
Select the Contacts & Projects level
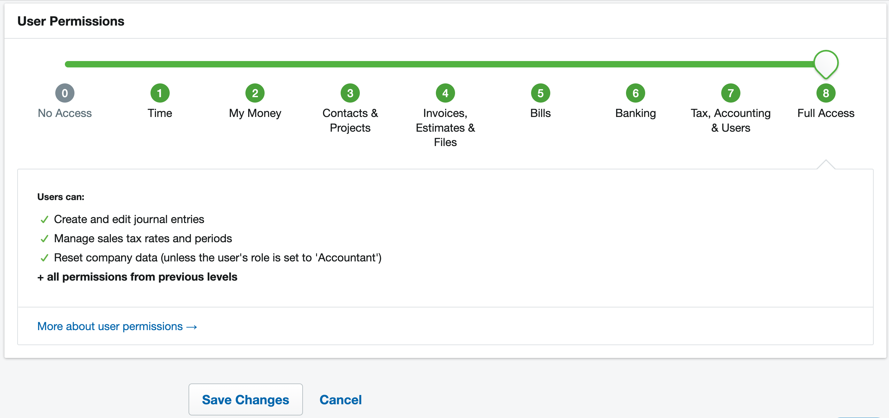[350, 93]
